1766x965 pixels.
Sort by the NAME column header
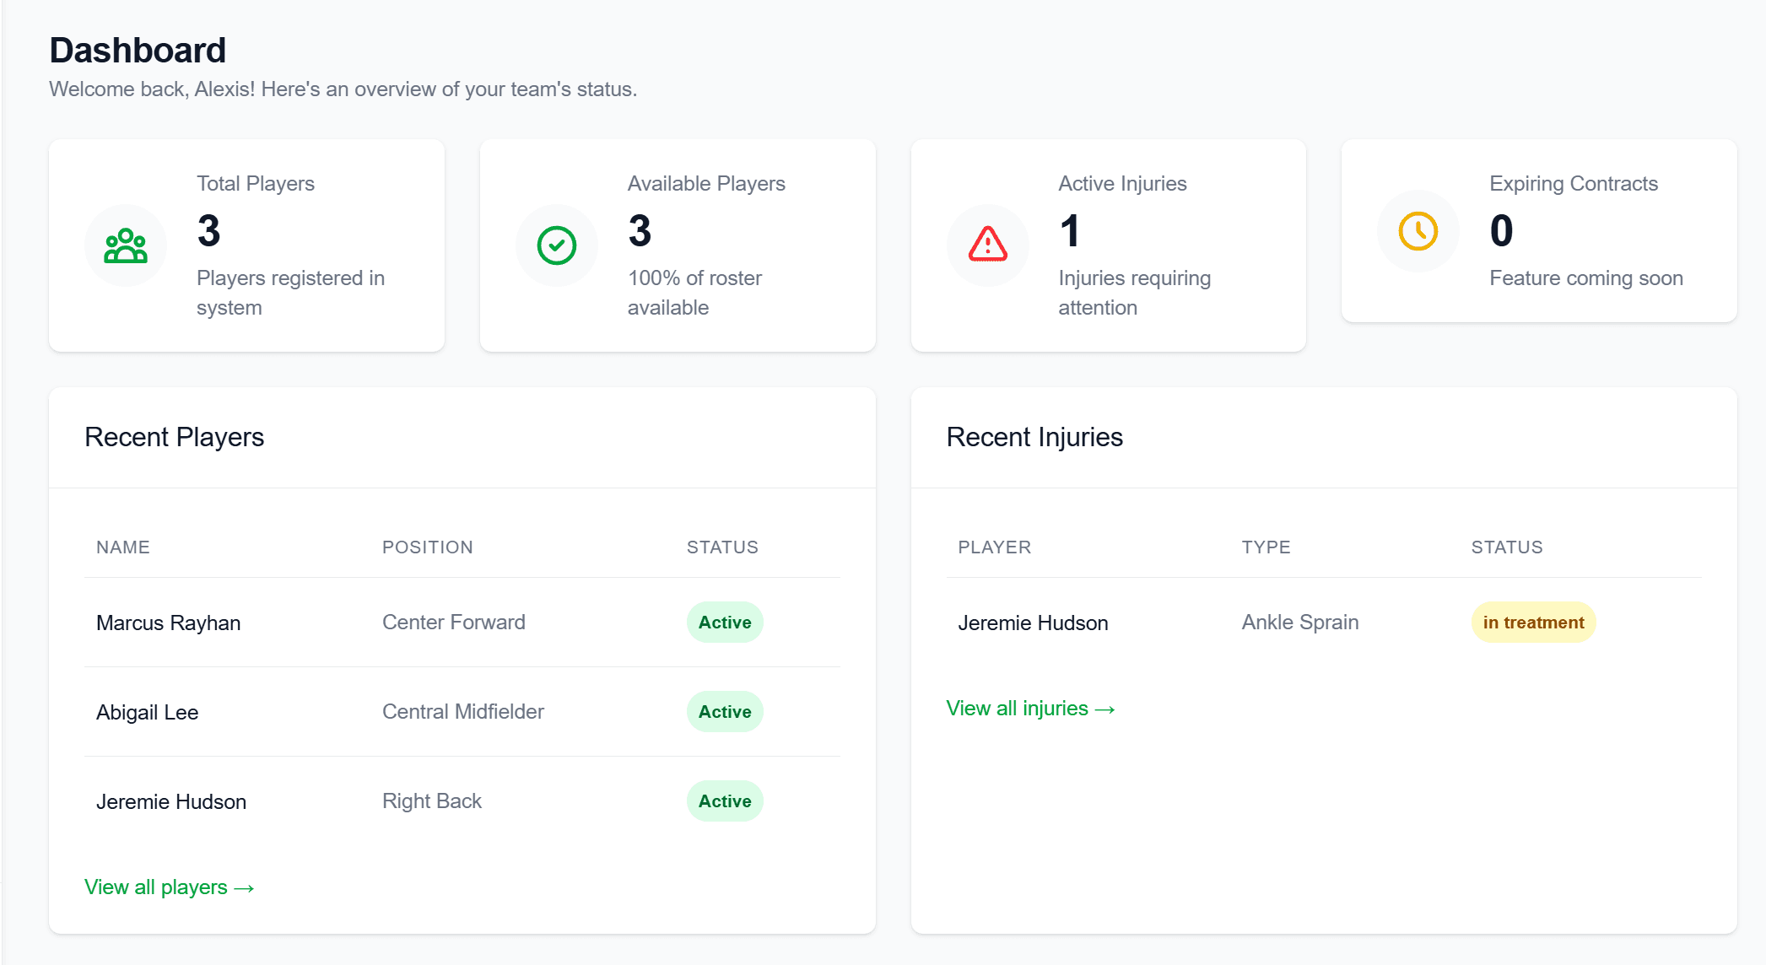coord(123,547)
